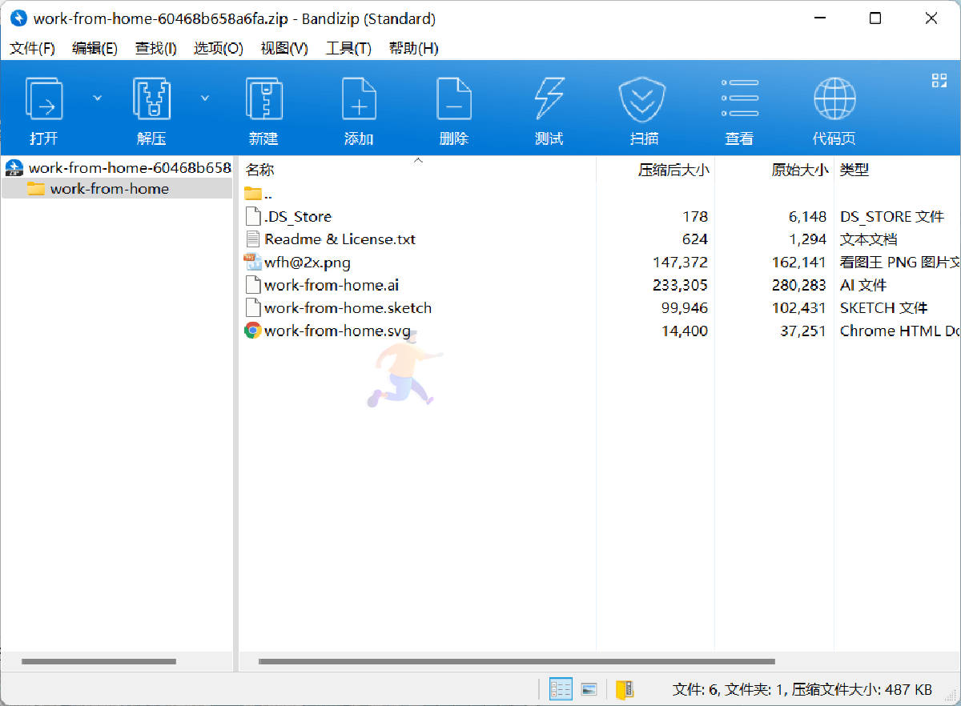
Task: Click the 'AI 文件' type cell
Action: tap(862, 285)
